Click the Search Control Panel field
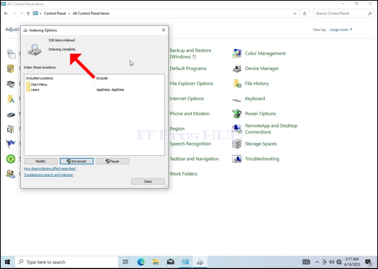The image size is (378, 269). point(343,14)
